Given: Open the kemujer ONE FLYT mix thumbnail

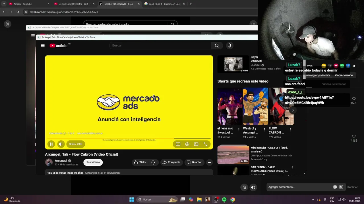Looking at the screenshot, I should pyautogui.click(x=233, y=155).
